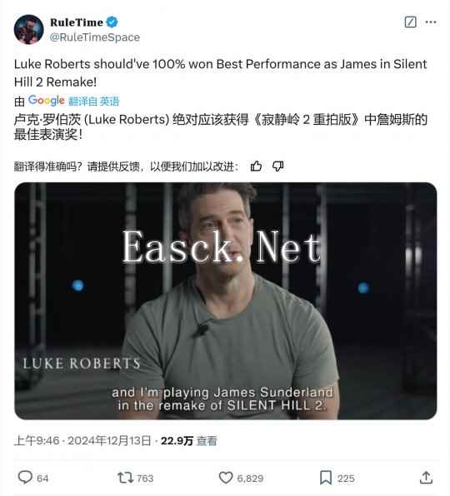
Task: Give thumbs down to translation
Action: 277,166
